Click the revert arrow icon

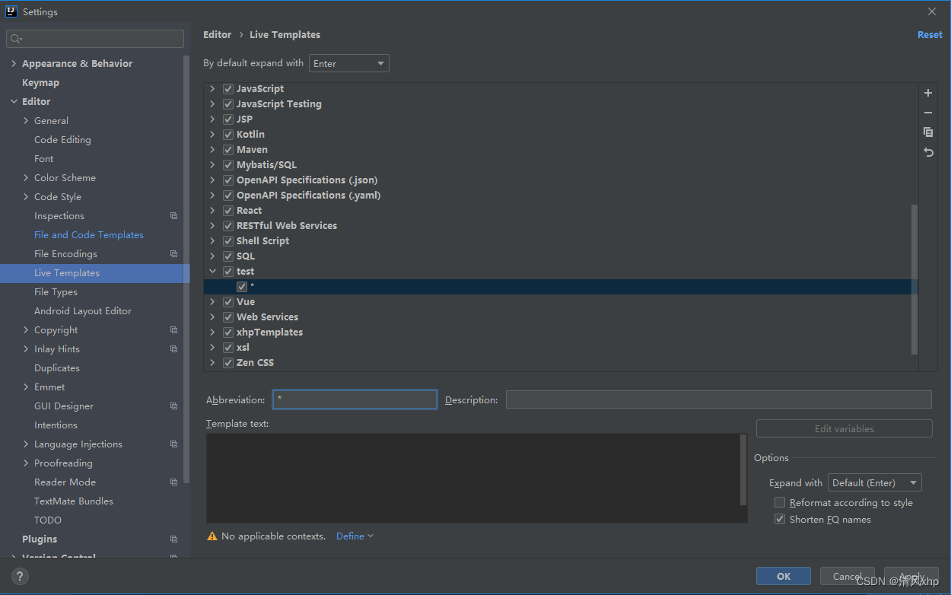(927, 152)
